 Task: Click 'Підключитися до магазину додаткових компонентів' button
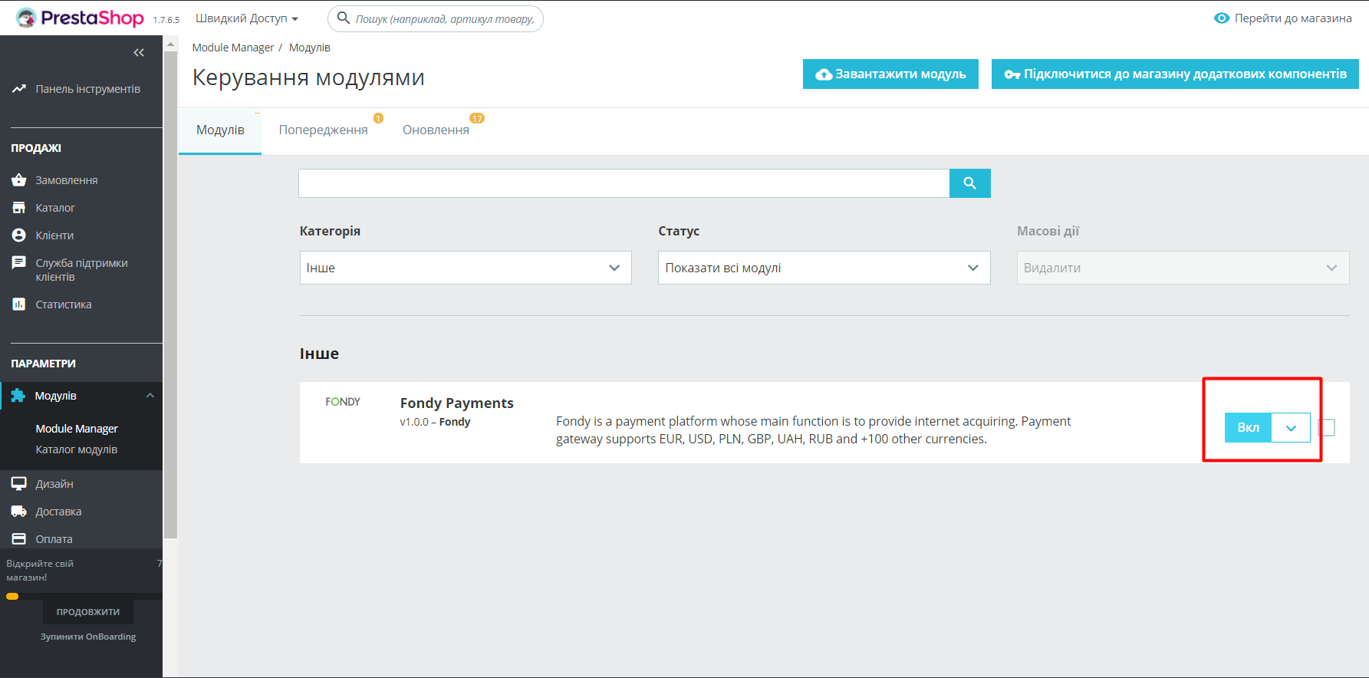coord(1175,74)
